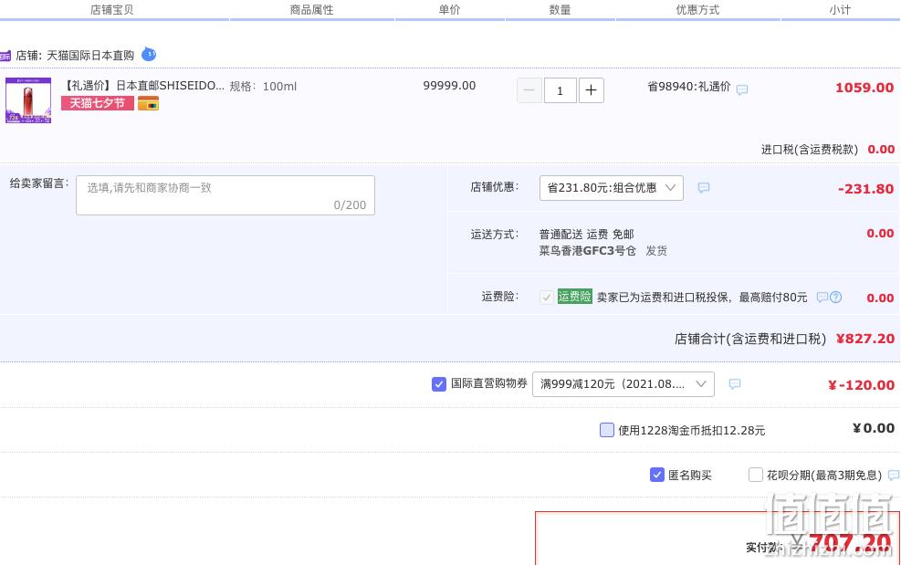Enable using 1228 淘金币 deduction checkbox
Screen dimensions: 901x565
pos(607,430)
